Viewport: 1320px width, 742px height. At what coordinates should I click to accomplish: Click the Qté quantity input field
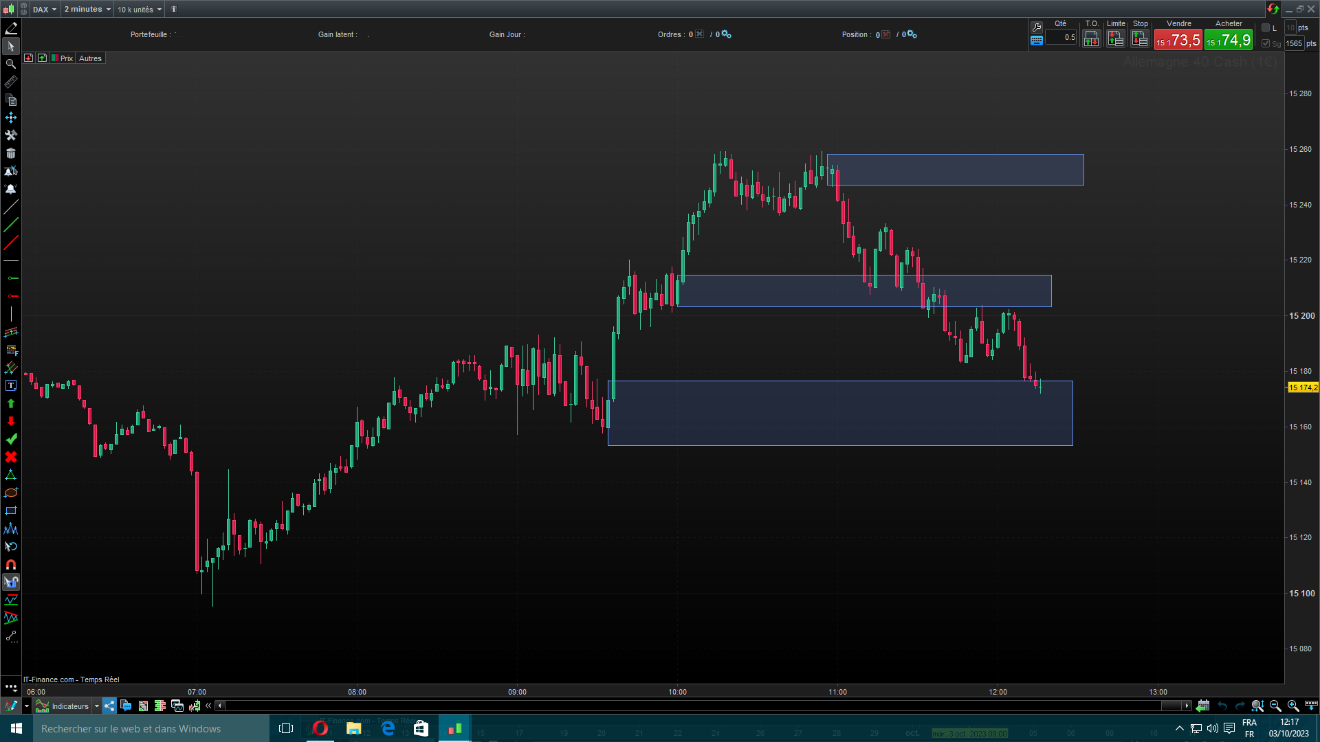[x=1061, y=38]
